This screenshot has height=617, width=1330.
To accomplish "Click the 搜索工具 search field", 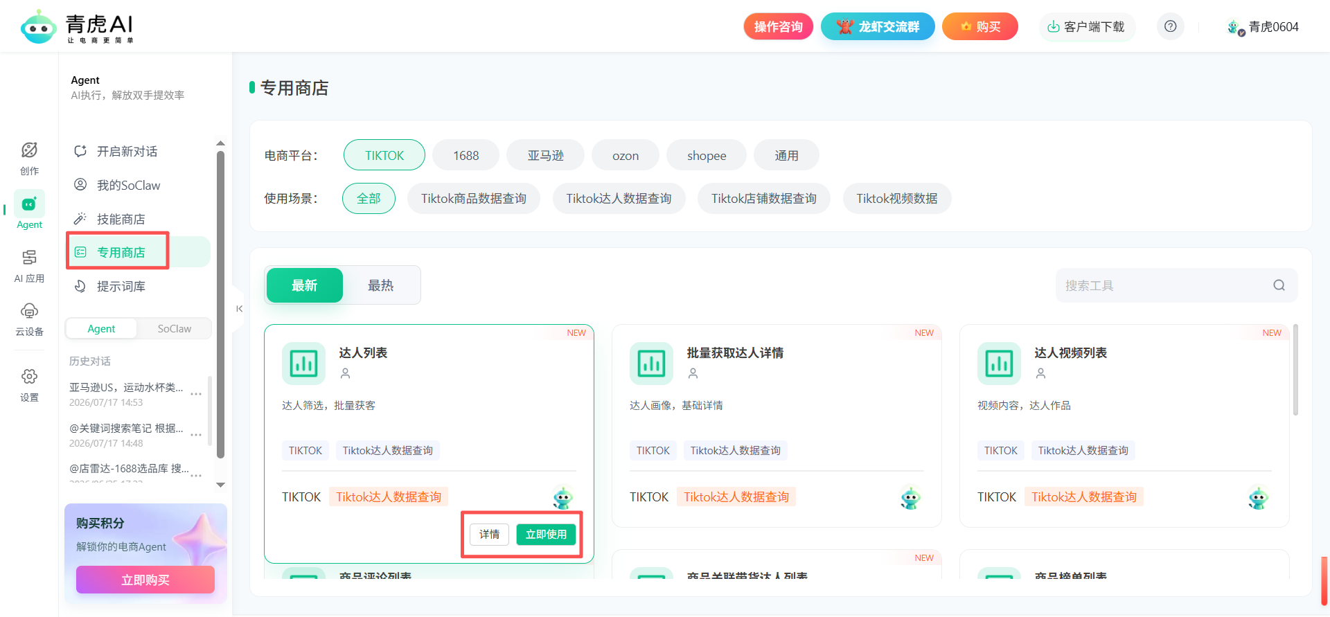I will [1176, 285].
